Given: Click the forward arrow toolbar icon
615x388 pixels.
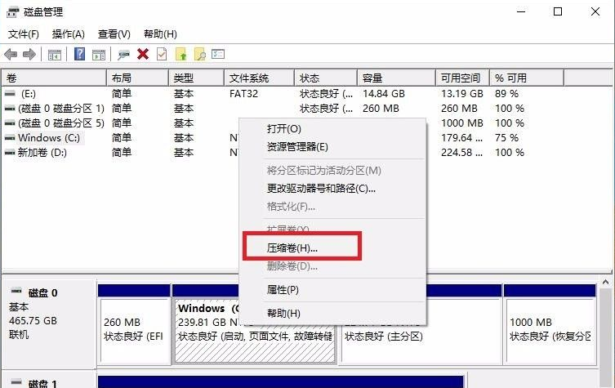Looking at the screenshot, I should 29,55.
